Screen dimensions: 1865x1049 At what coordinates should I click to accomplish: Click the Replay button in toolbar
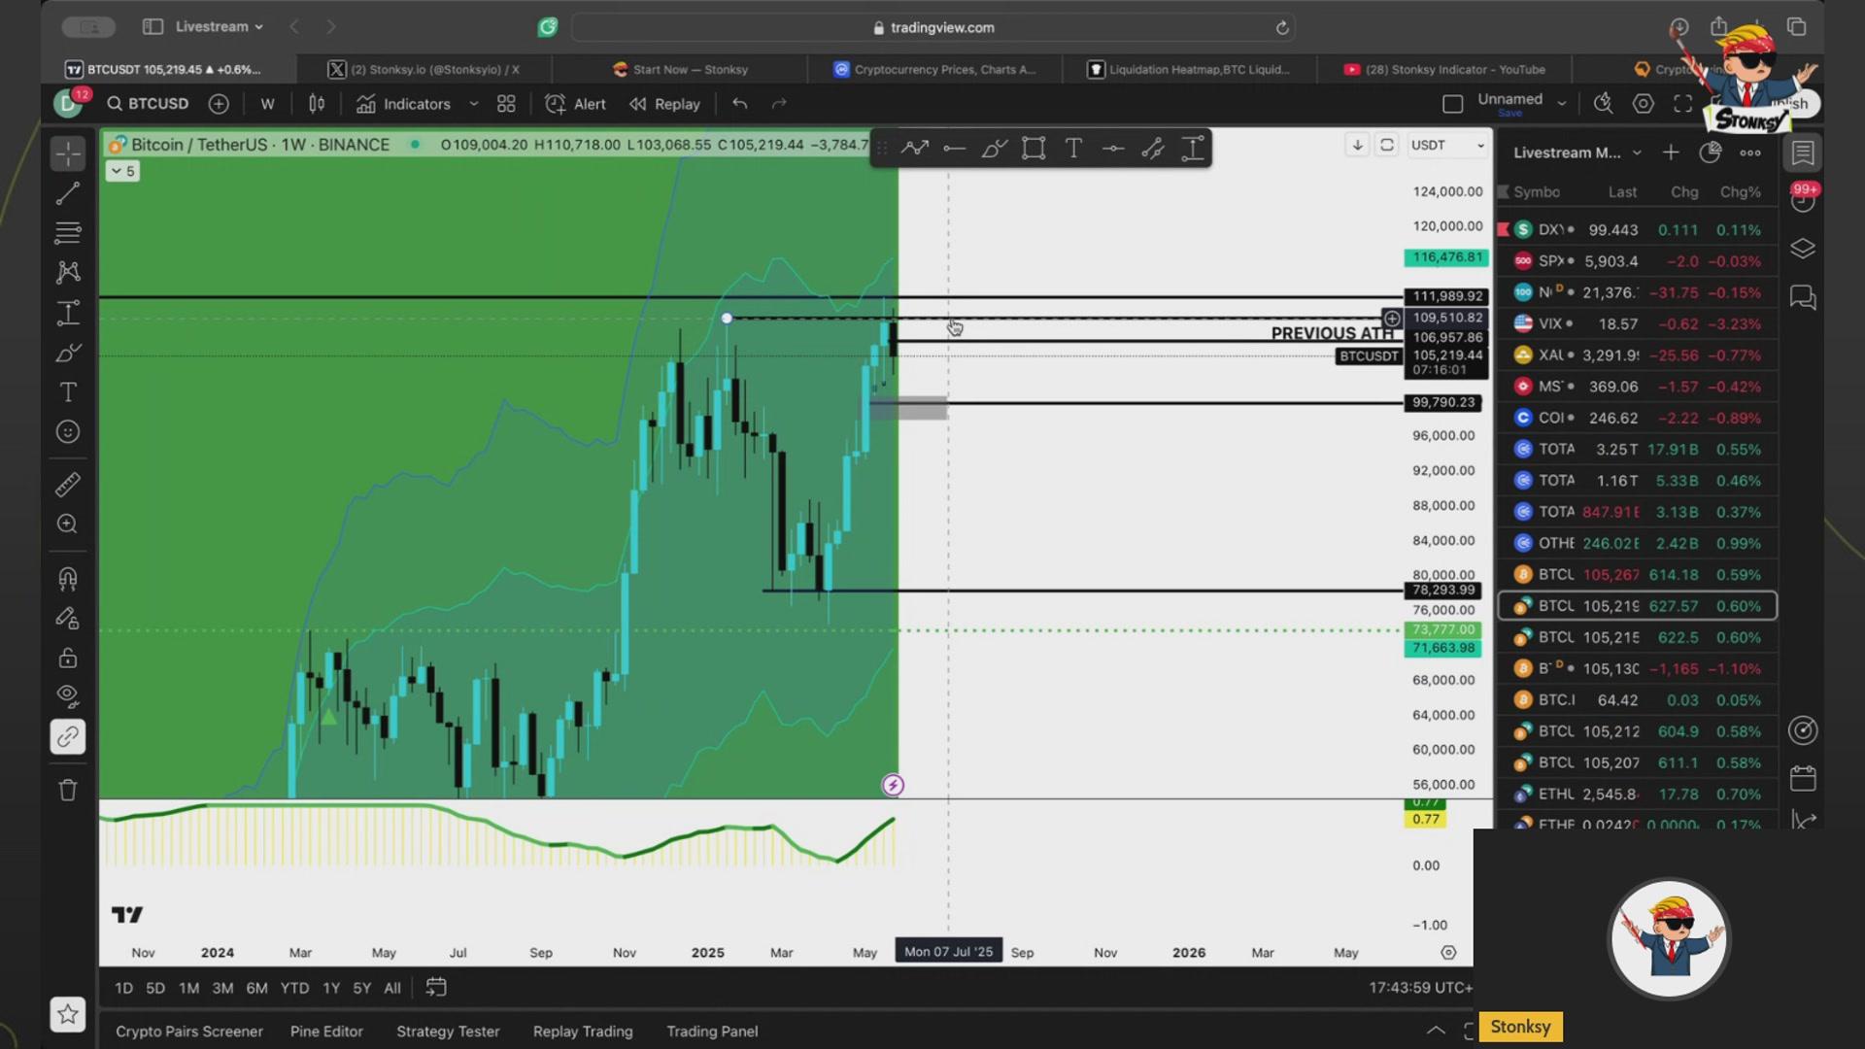(x=665, y=104)
